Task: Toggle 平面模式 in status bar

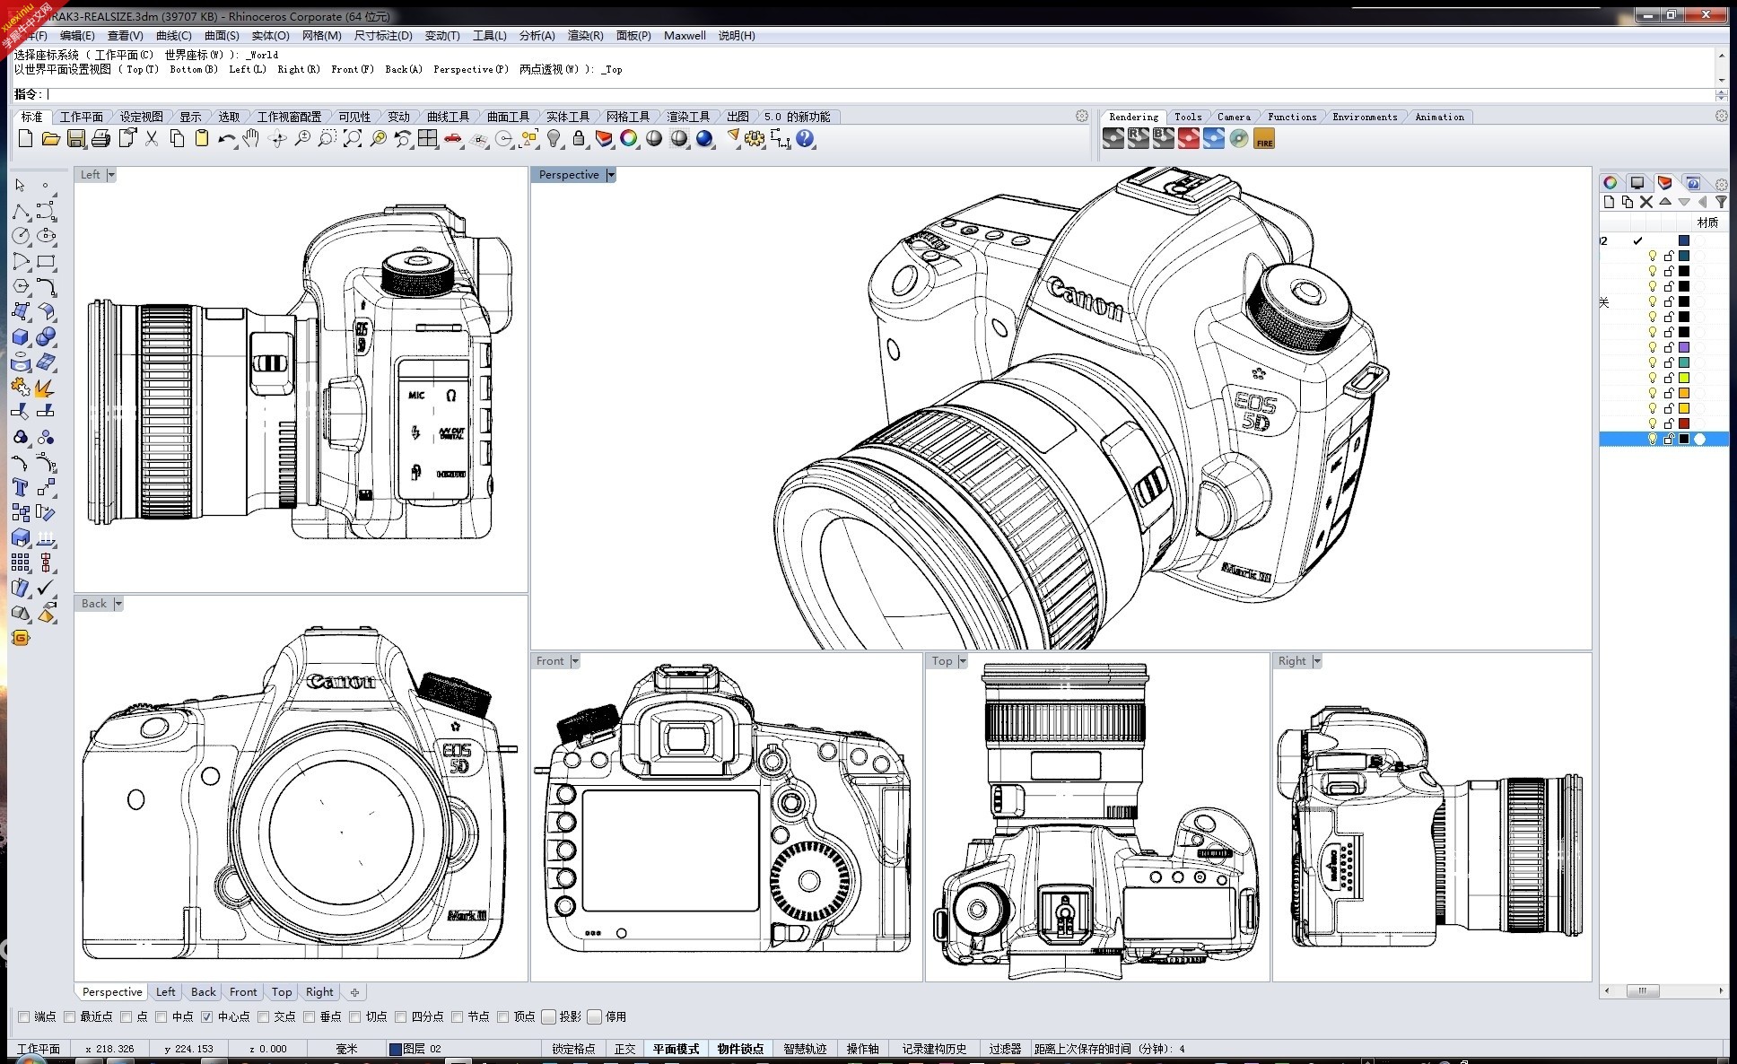Action: tap(676, 1049)
